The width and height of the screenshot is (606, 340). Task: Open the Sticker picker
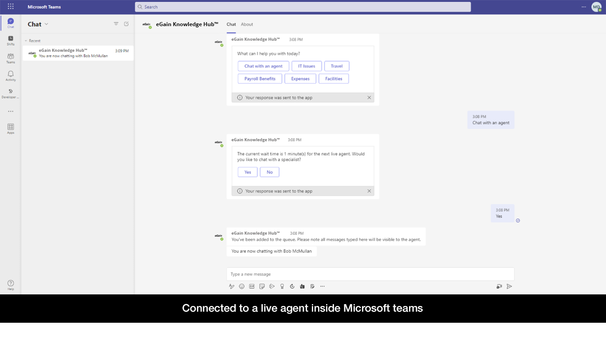click(x=262, y=286)
